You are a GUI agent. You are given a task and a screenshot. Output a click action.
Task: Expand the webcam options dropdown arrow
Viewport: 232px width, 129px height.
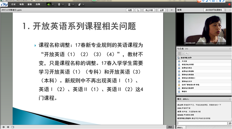73,5
